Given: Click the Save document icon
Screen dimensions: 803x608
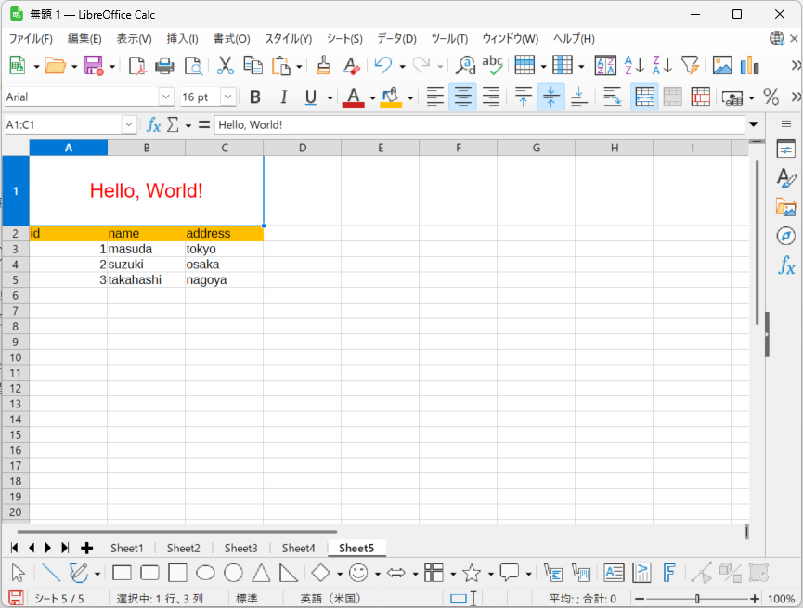Looking at the screenshot, I should pos(93,65).
